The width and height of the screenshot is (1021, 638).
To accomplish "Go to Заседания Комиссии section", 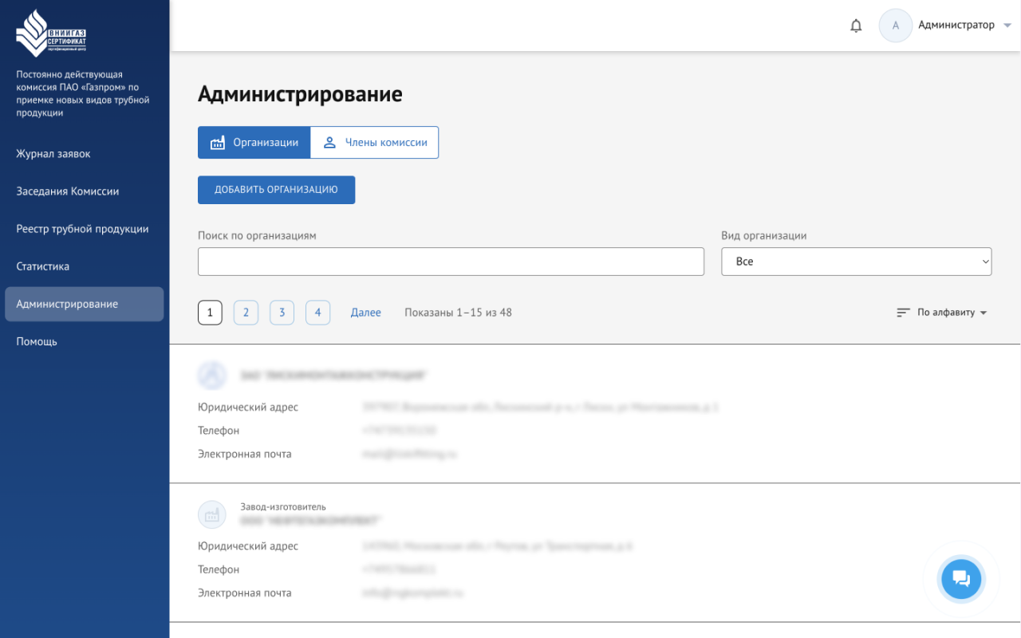I will 68,191.
